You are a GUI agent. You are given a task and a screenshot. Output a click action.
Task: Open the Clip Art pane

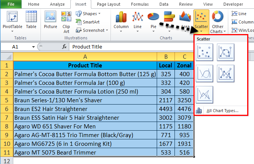66,22
